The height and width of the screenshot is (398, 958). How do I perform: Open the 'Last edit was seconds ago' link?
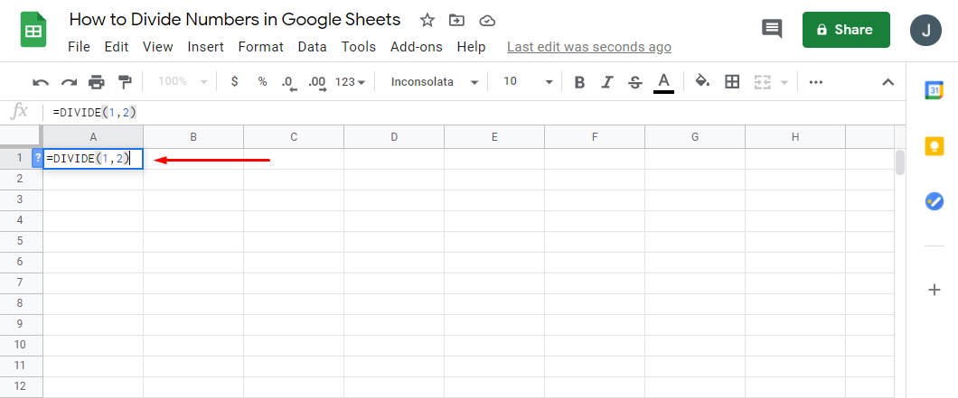588,47
